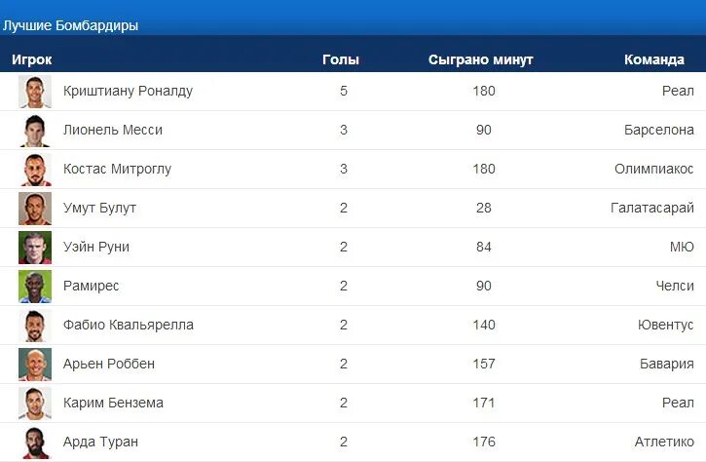
Task: Open the Олимпиакос team link
Action: click(653, 169)
